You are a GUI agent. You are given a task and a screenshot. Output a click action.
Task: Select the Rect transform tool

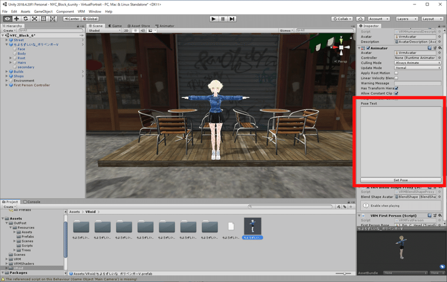44,19
